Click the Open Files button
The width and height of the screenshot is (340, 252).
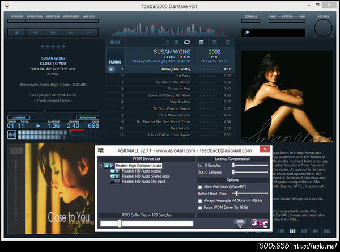(x=35, y=21)
